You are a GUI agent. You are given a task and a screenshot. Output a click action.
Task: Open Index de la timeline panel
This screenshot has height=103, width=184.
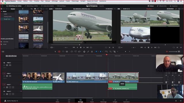point(47,6)
